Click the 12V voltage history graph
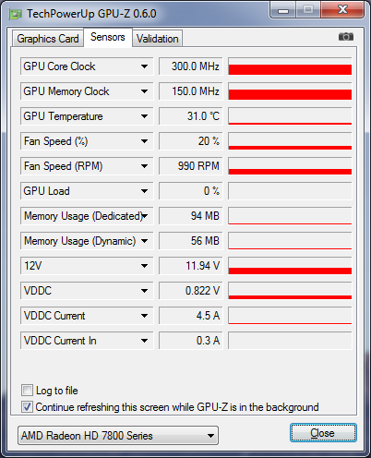Screen dimensions: 371x458 pyautogui.click(x=290, y=266)
